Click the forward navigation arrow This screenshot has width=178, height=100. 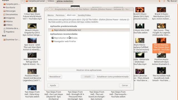tap(164, 1)
